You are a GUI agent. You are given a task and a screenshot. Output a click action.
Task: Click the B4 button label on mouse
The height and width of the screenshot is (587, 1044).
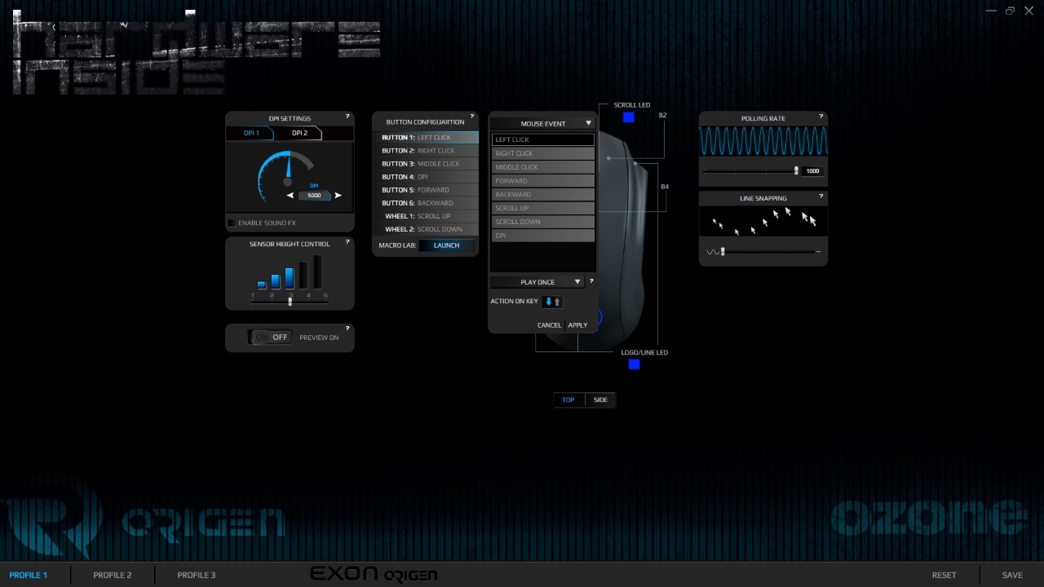point(665,188)
